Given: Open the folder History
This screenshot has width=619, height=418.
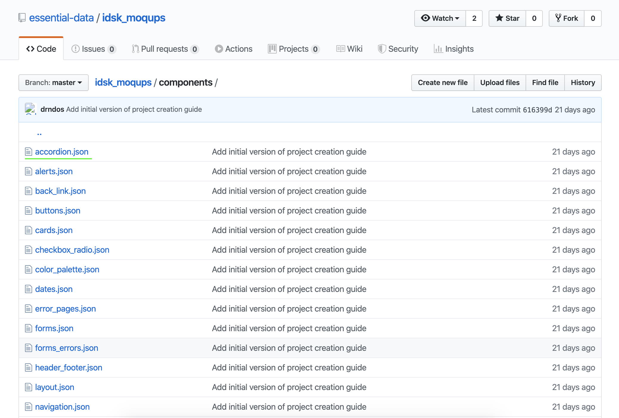Looking at the screenshot, I should tap(583, 83).
